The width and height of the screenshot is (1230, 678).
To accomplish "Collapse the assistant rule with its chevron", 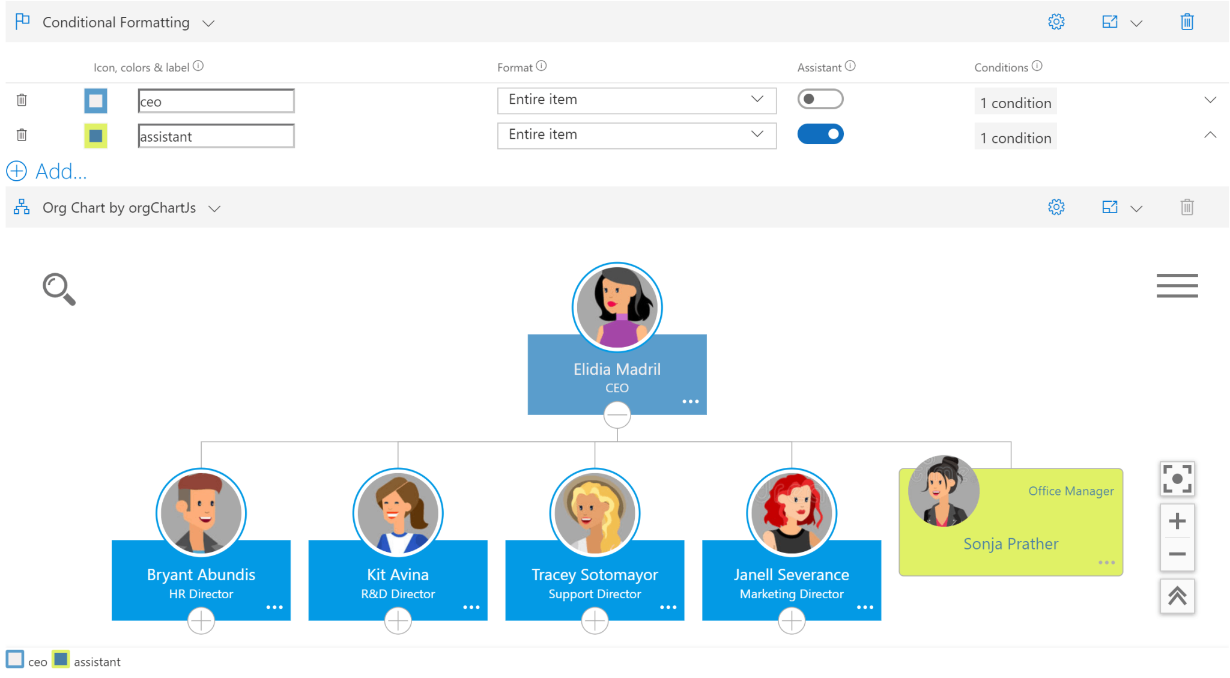I will click(1210, 135).
